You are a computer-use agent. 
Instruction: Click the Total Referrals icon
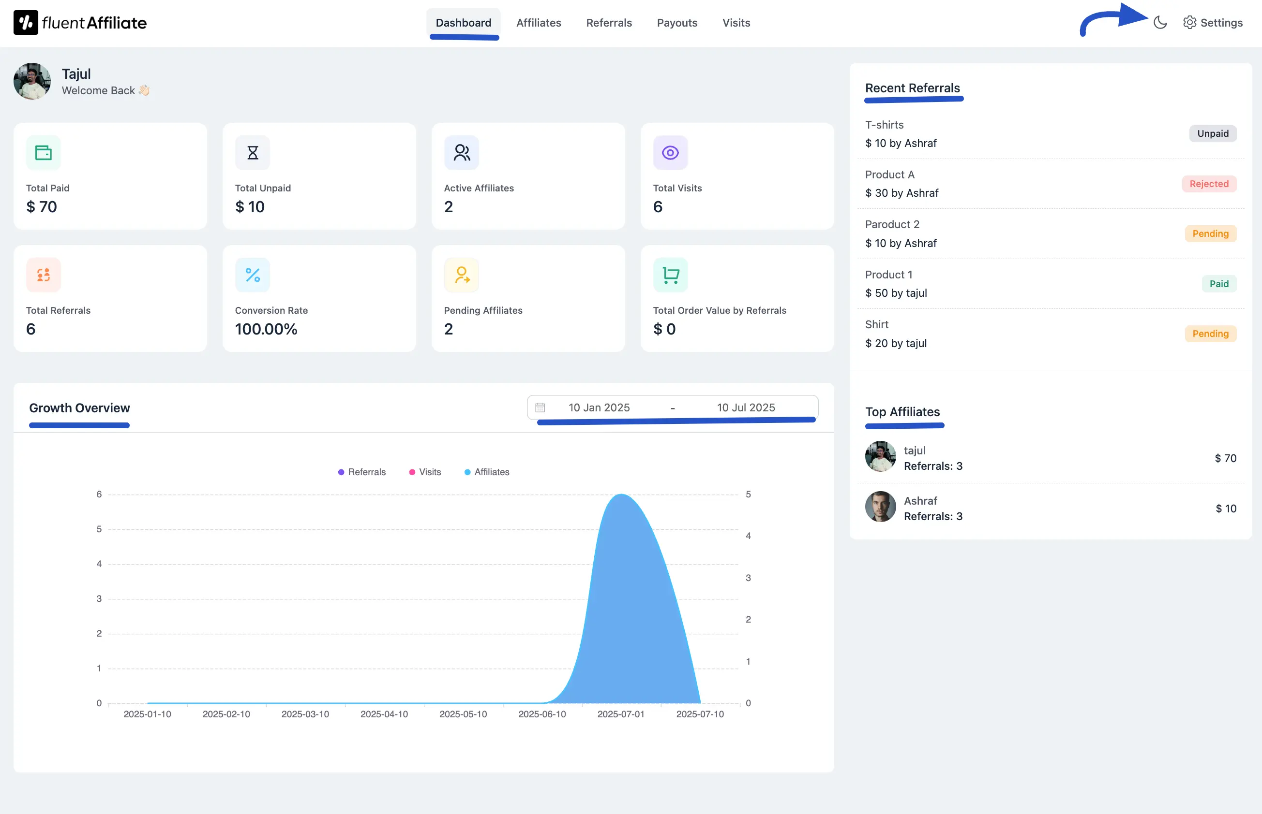44,275
